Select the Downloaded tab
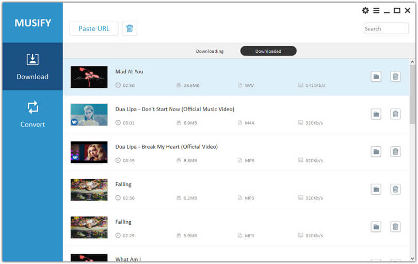The height and width of the screenshot is (264, 418). (x=268, y=51)
